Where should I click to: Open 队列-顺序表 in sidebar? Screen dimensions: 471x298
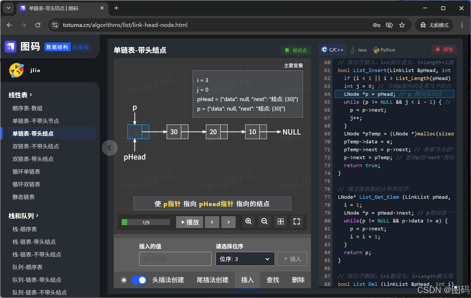pos(28,267)
